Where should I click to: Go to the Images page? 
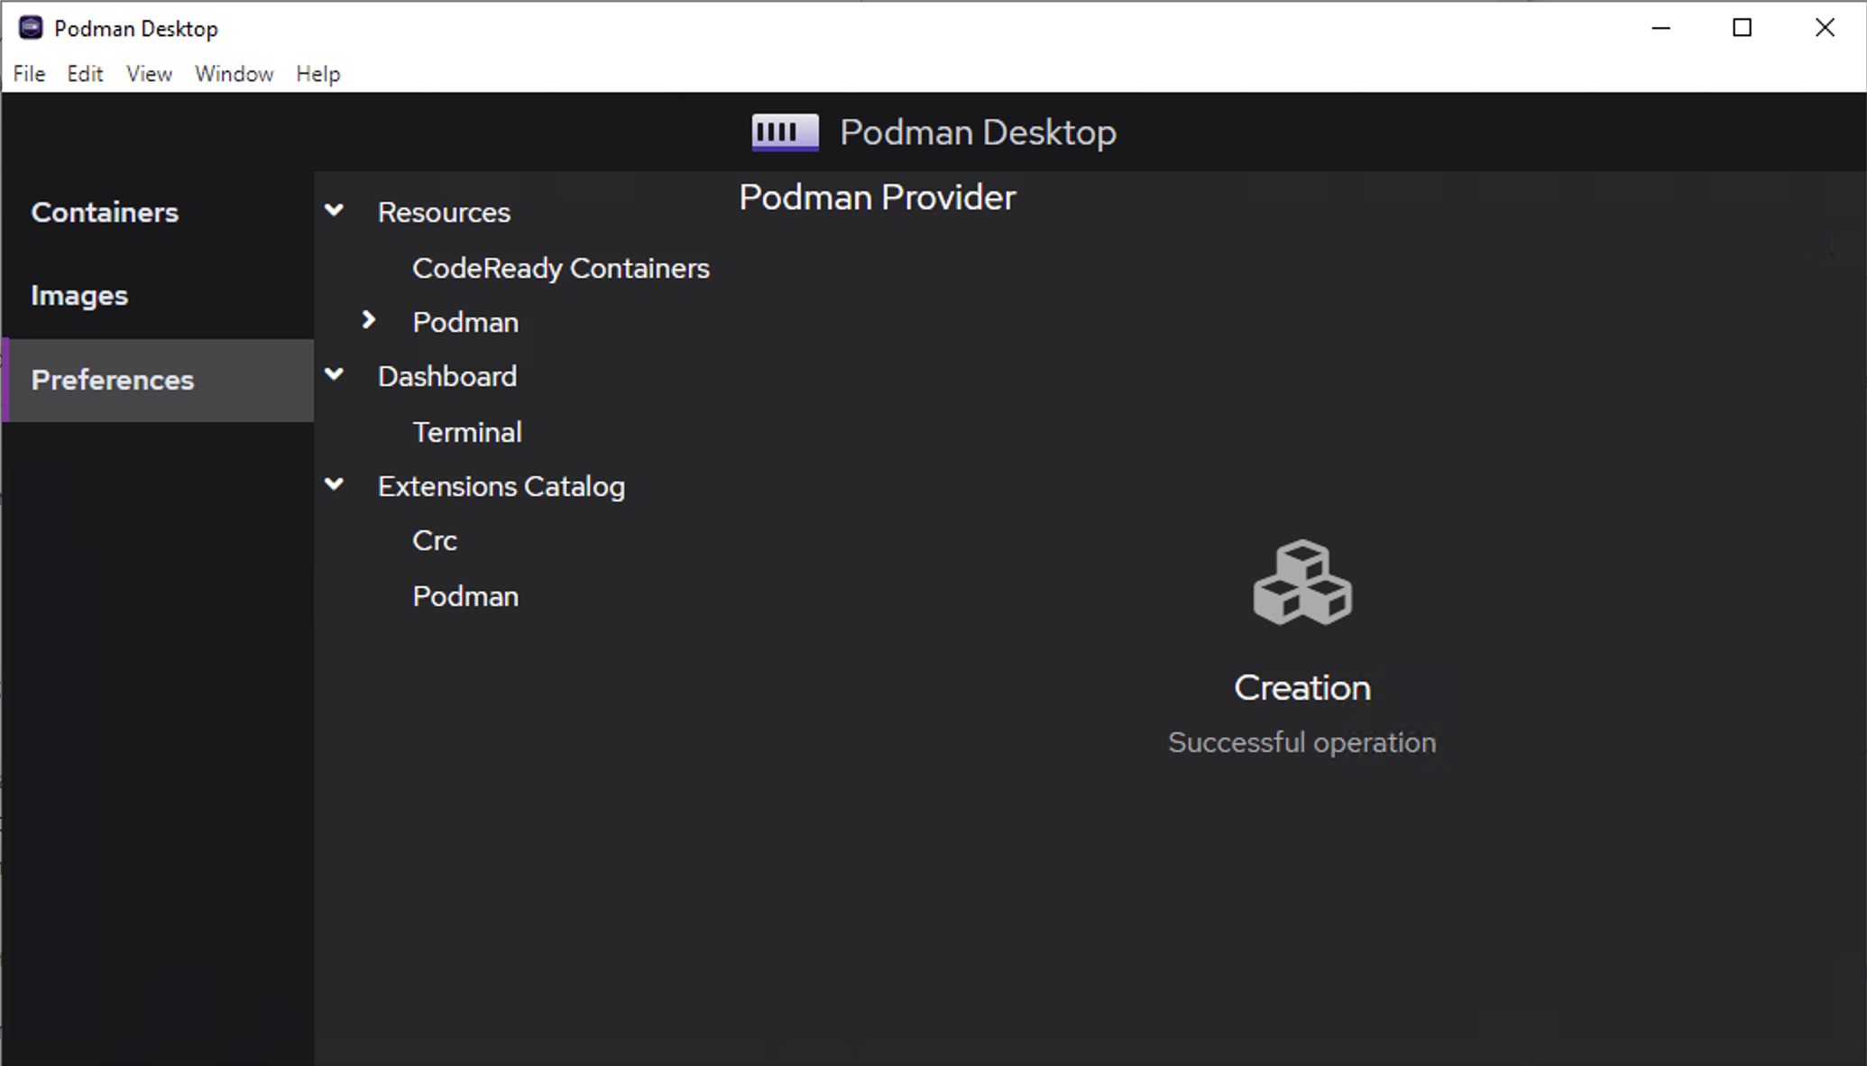coord(79,296)
